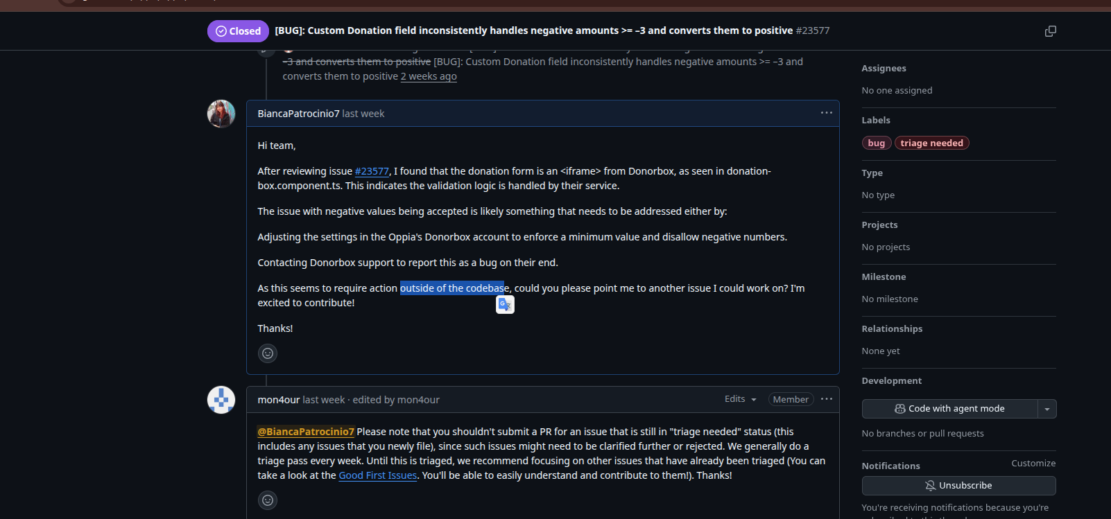Click BiancaPatrocinio7's profile avatar
This screenshot has width=1111, height=519.
(221, 114)
